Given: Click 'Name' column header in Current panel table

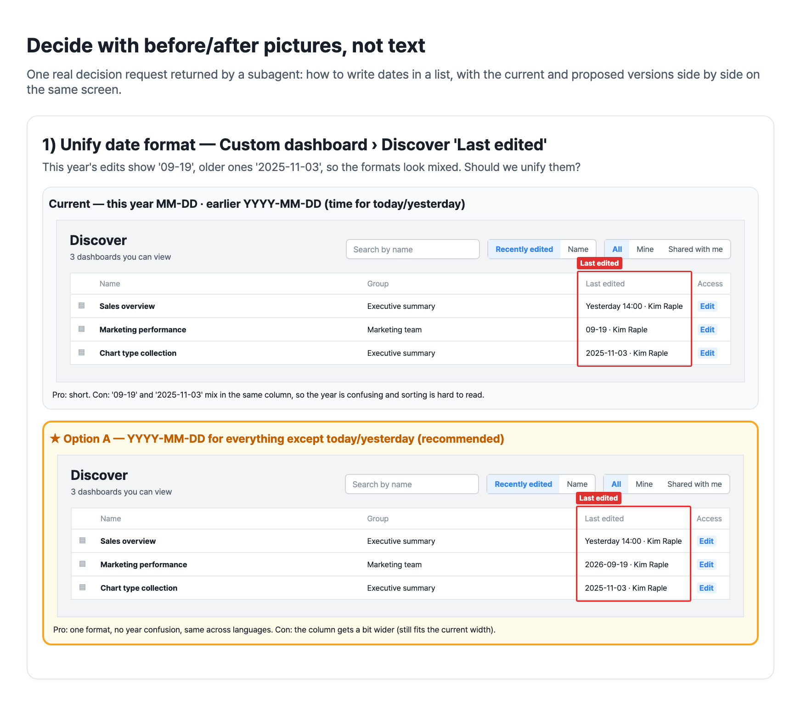Looking at the screenshot, I should (110, 284).
